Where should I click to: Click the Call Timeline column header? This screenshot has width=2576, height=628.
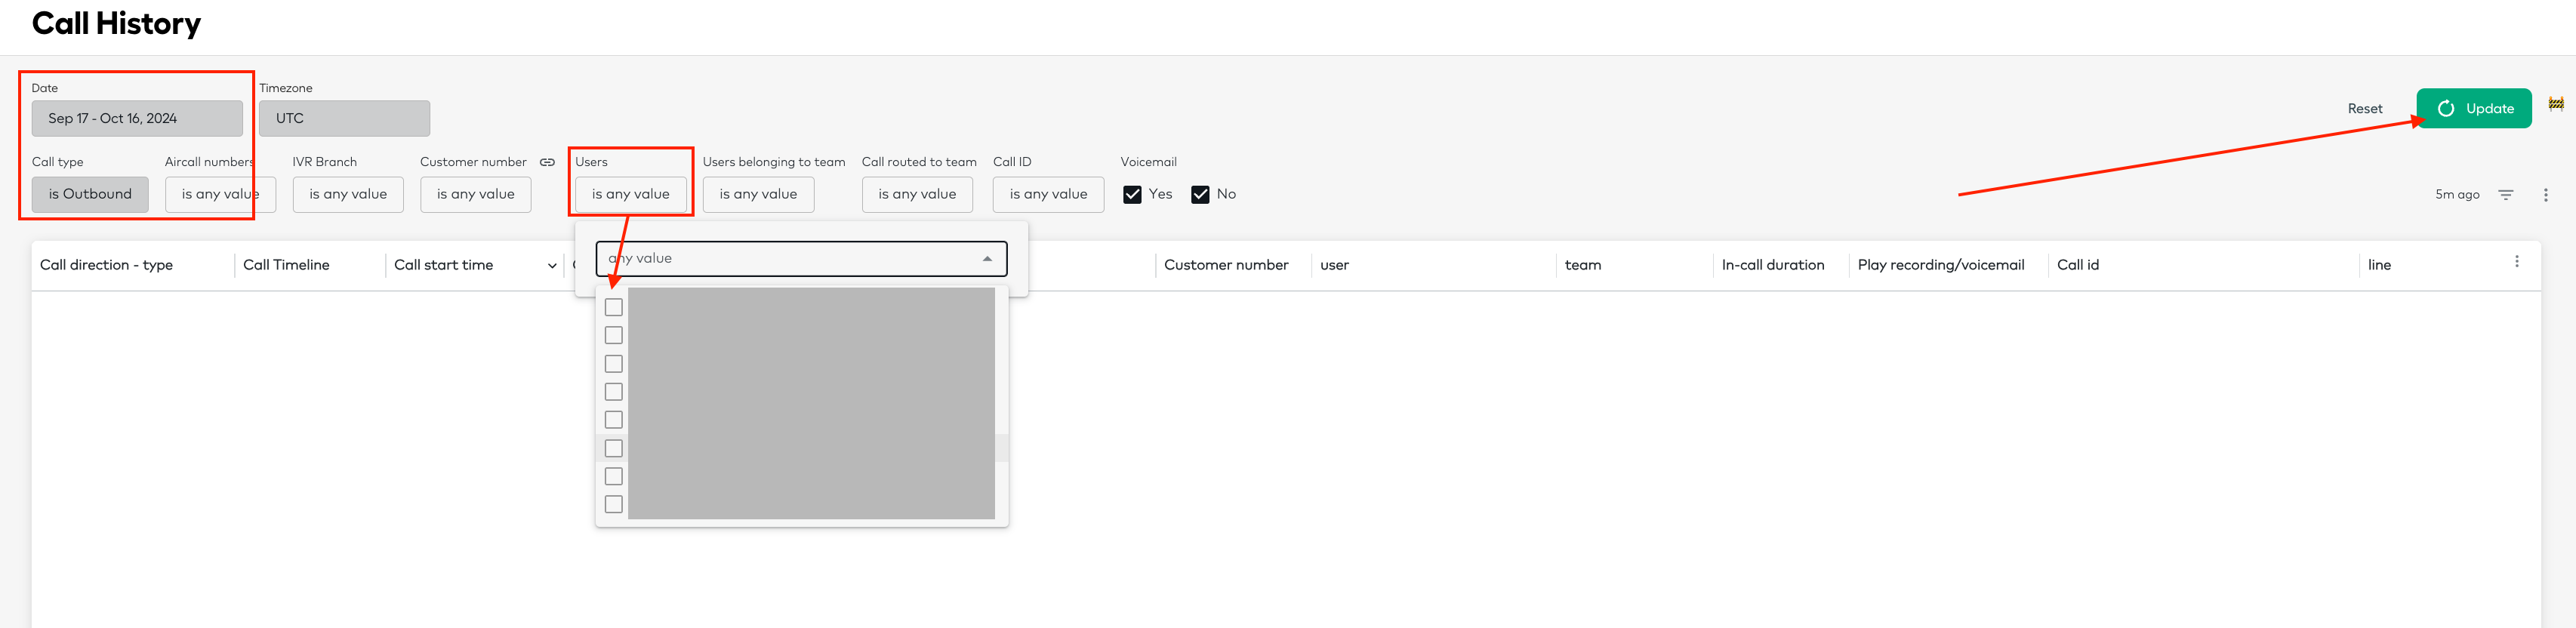(x=286, y=265)
